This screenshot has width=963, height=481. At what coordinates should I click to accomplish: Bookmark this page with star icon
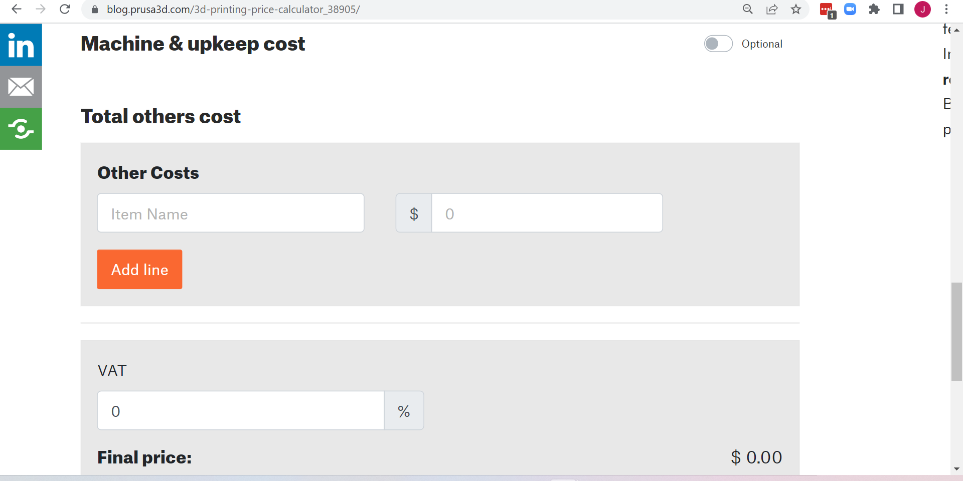[x=796, y=9]
